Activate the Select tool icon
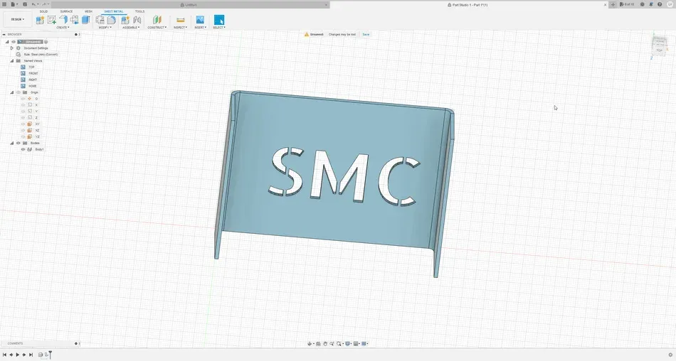676x361 pixels. (x=219, y=20)
